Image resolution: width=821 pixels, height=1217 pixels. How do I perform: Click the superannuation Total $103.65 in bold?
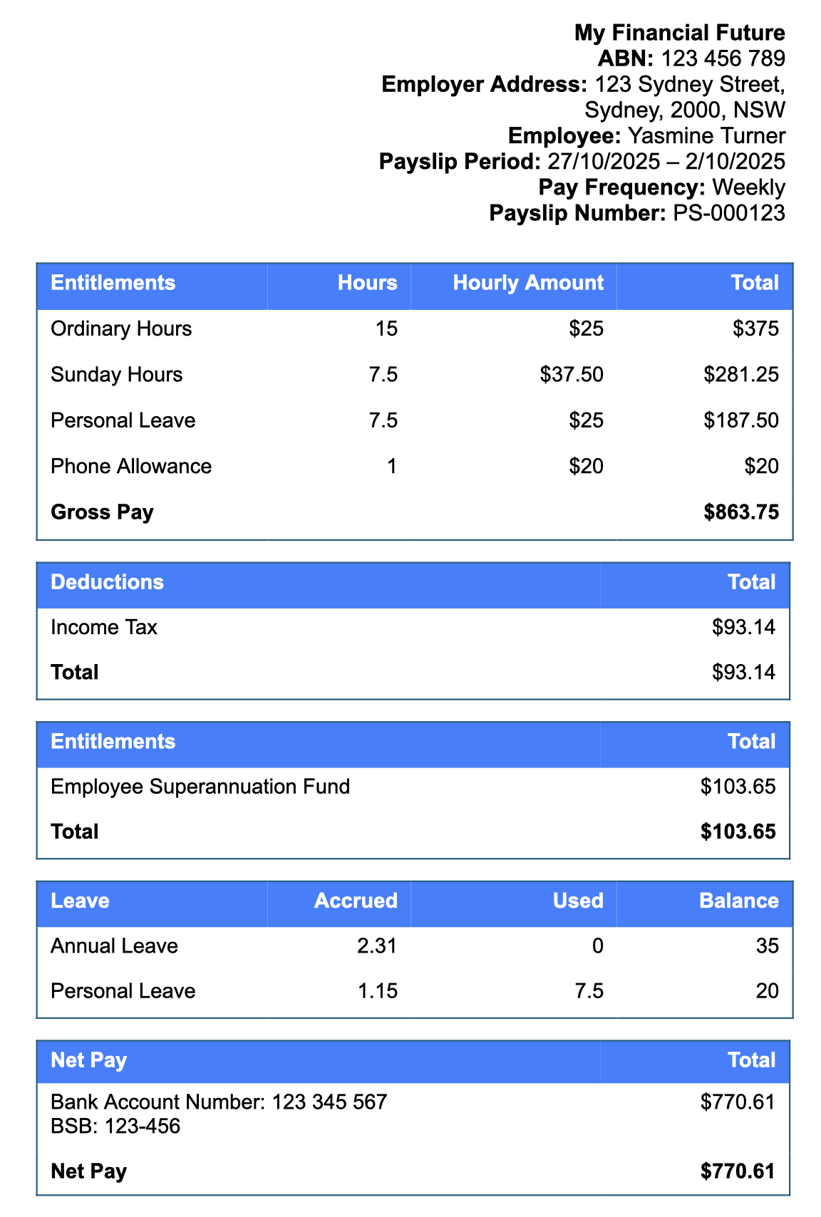pyautogui.click(x=738, y=832)
